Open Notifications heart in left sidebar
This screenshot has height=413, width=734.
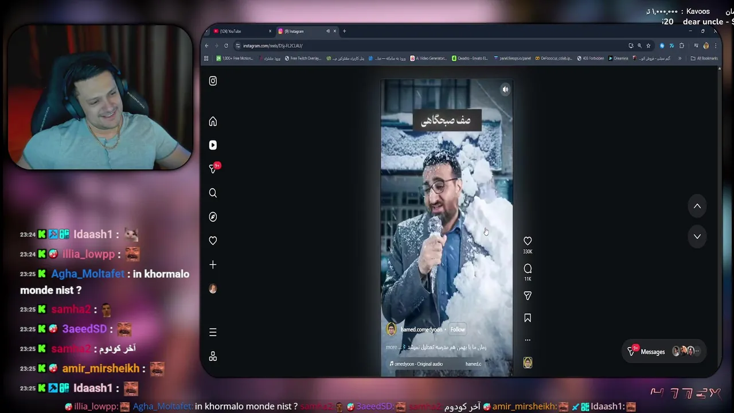[213, 241]
